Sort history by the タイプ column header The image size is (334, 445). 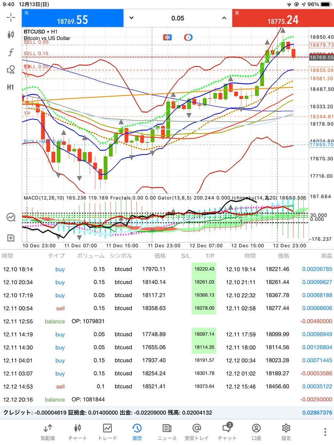coord(56,256)
